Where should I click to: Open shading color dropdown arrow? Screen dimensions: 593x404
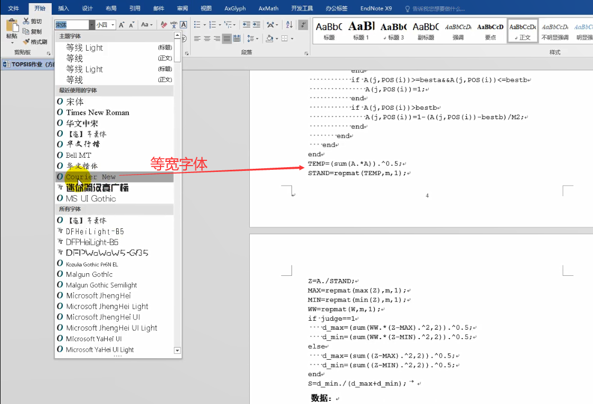coord(277,39)
